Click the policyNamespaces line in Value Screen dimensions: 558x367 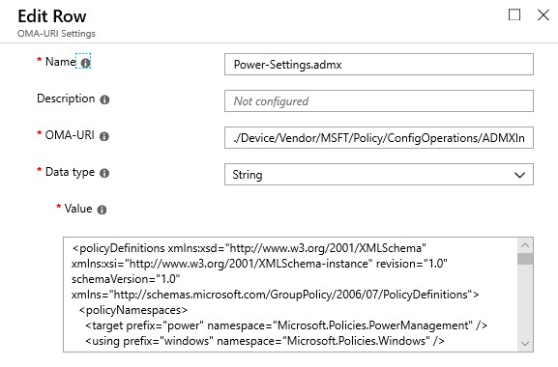click(x=132, y=310)
